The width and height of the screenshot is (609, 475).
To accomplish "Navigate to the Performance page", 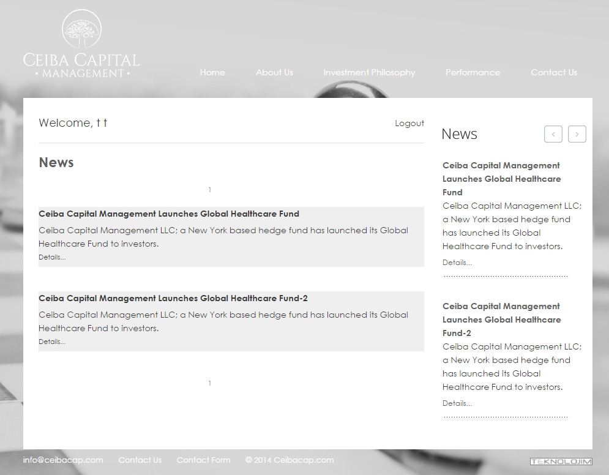I will point(473,72).
